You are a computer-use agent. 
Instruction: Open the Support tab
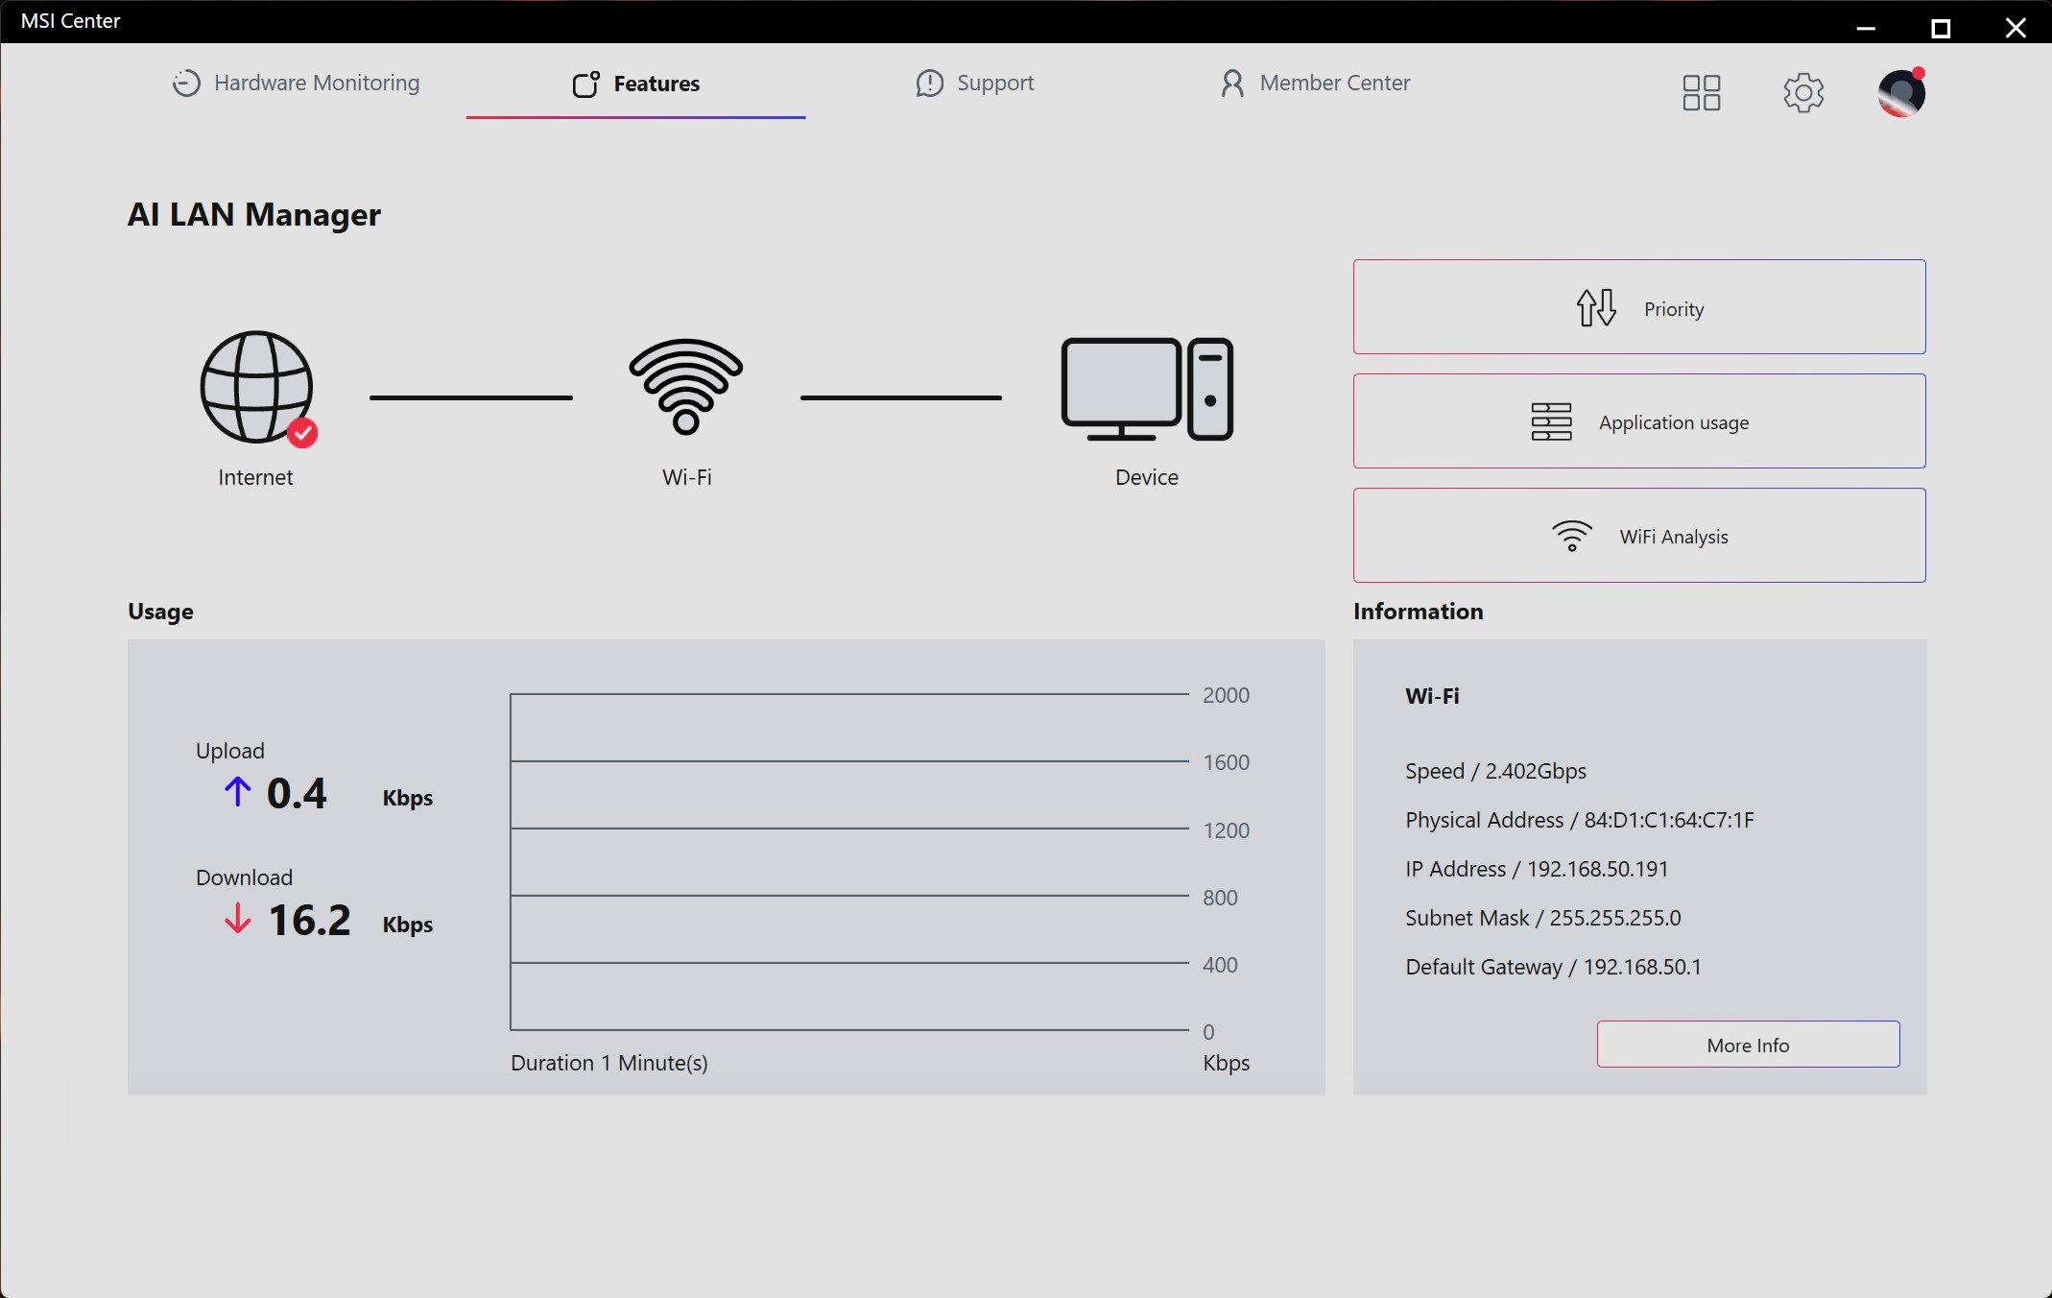(x=975, y=84)
